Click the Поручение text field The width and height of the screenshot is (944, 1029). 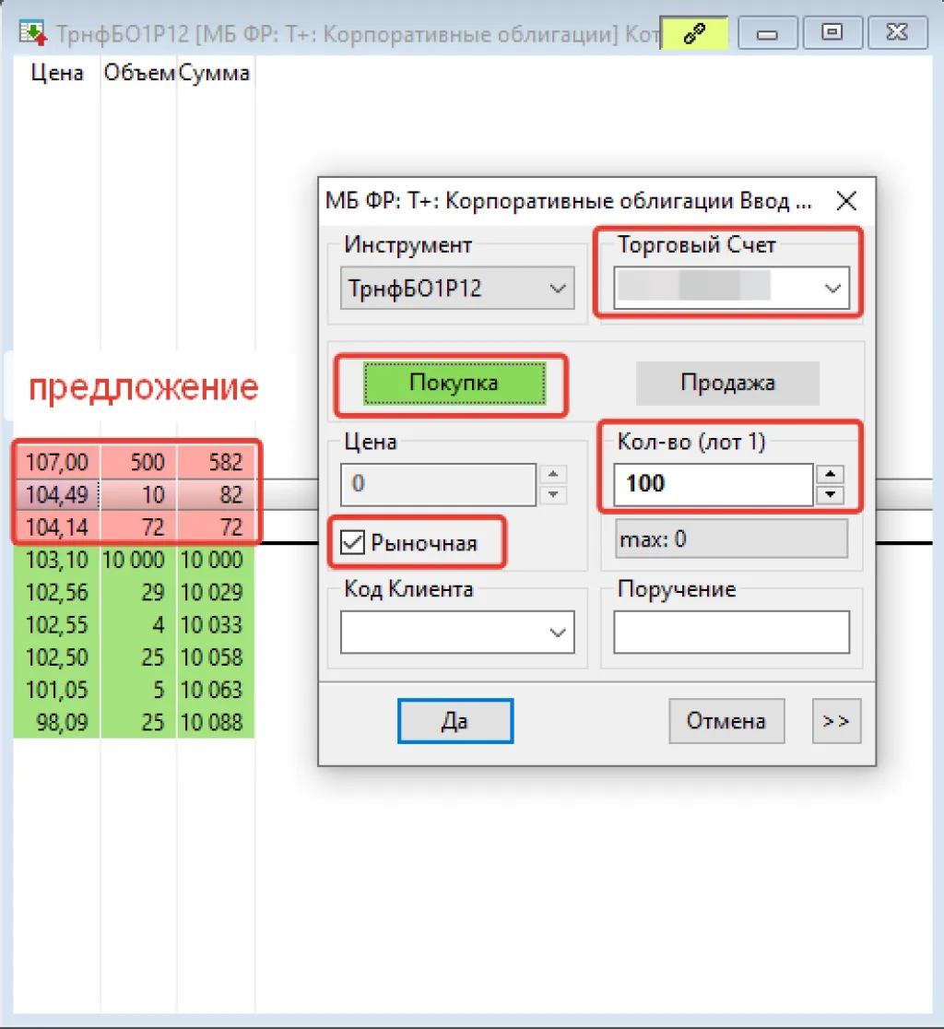click(731, 633)
